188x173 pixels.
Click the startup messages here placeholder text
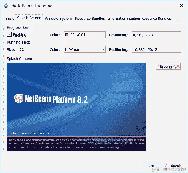click(x=29, y=133)
